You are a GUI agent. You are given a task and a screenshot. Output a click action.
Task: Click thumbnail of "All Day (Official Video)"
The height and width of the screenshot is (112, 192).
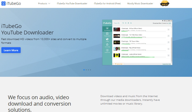click(x=117, y=29)
